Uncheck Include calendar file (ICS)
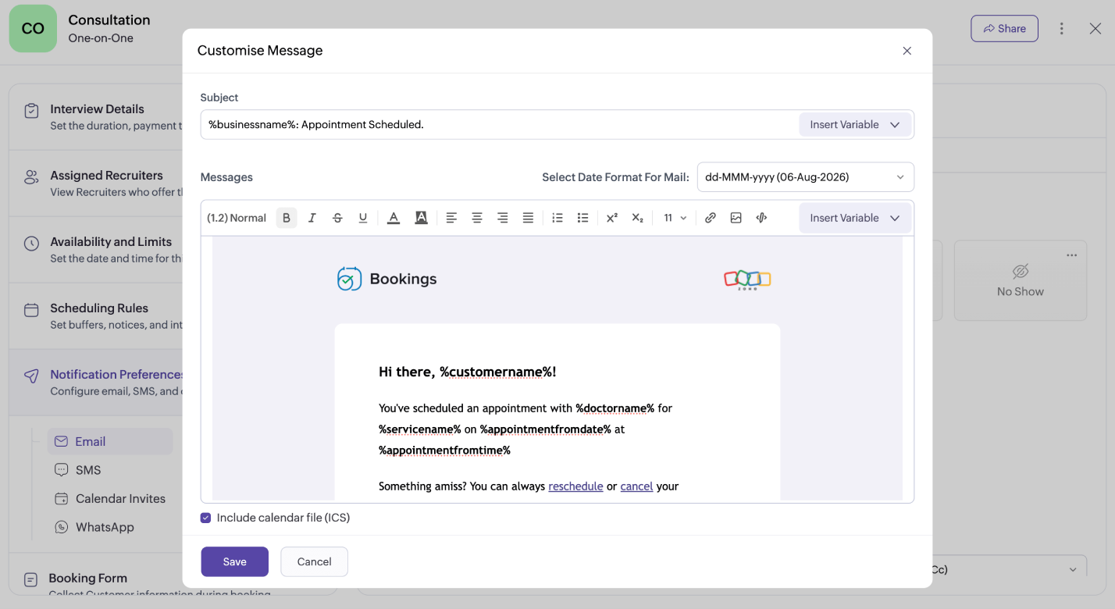Image resolution: width=1115 pixels, height=609 pixels. coord(206,518)
